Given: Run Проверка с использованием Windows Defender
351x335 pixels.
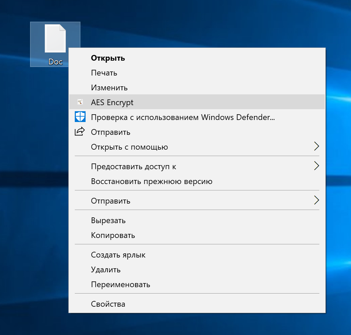Looking at the screenshot, I should point(183,117).
